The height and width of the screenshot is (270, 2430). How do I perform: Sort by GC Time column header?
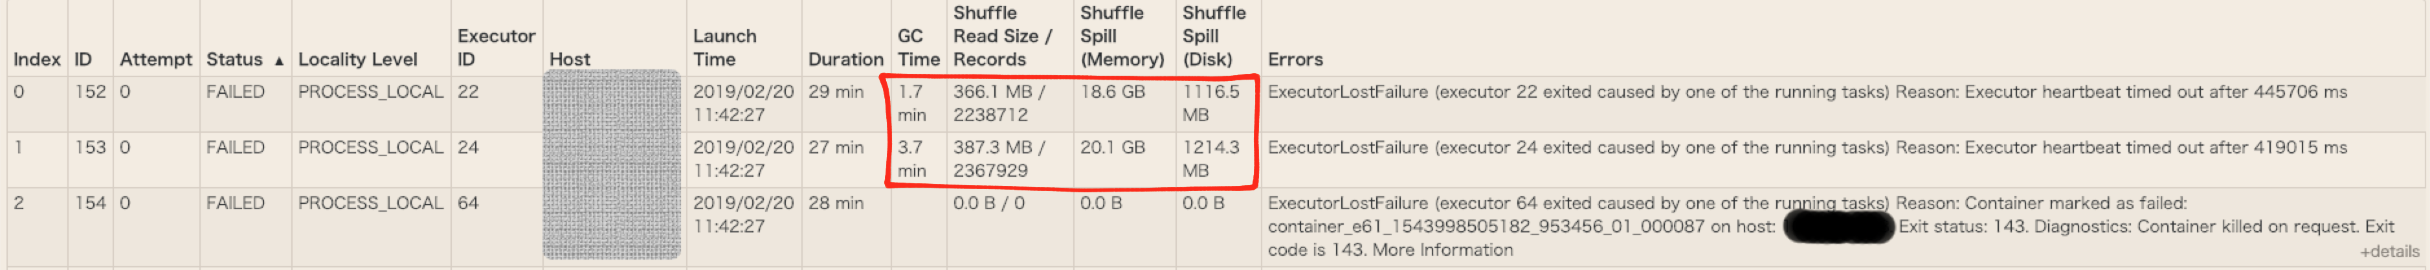click(x=918, y=47)
